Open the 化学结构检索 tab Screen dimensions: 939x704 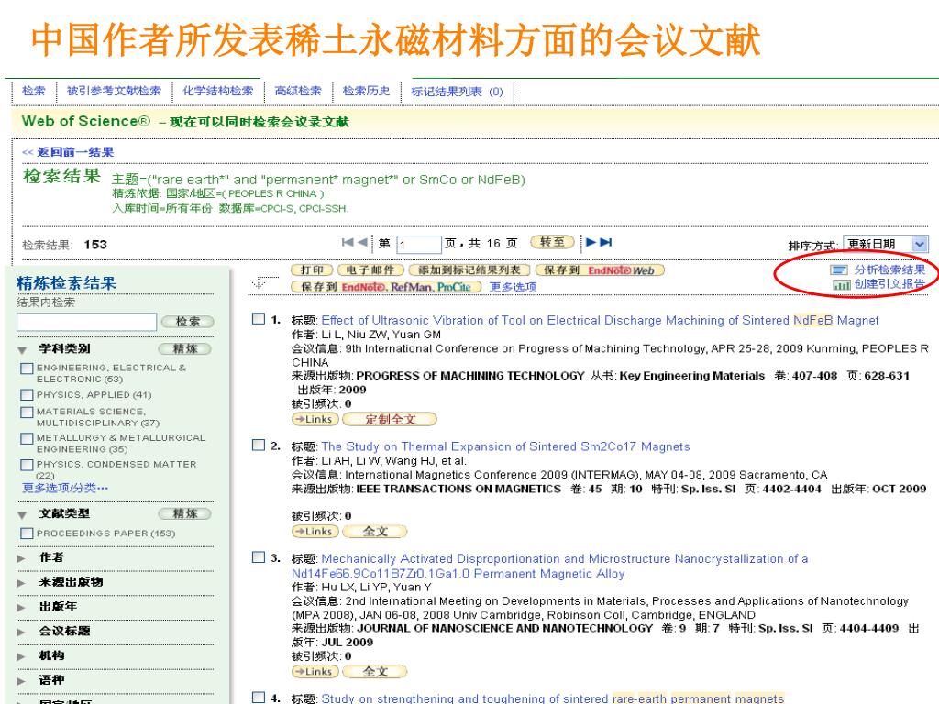click(218, 91)
